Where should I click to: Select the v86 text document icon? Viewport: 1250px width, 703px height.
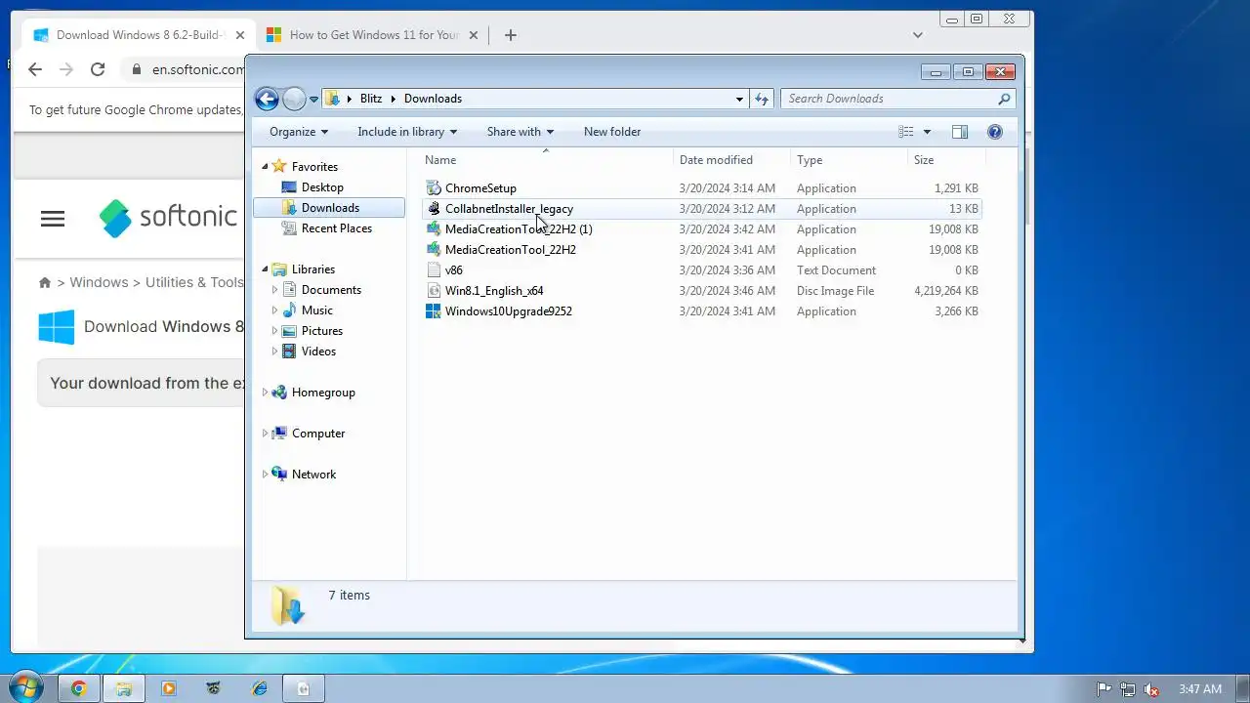point(434,270)
